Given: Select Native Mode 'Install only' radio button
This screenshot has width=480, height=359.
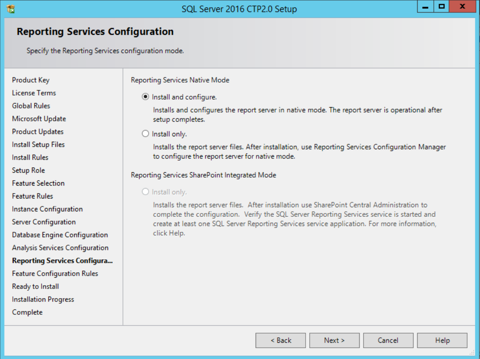Looking at the screenshot, I should coord(145,134).
